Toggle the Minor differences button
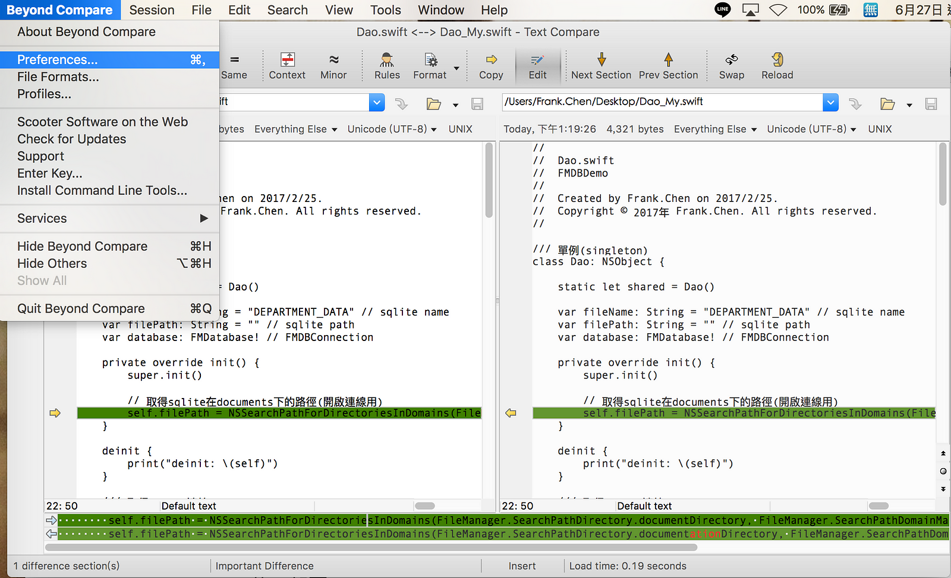This screenshot has width=951, height=578. click(333, 66)
